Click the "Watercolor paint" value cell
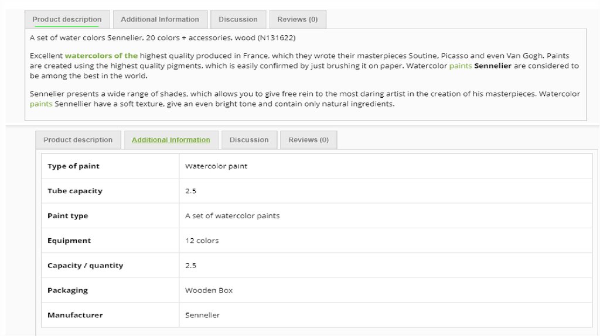Screen dimensions: 600x336 [216, 166]
